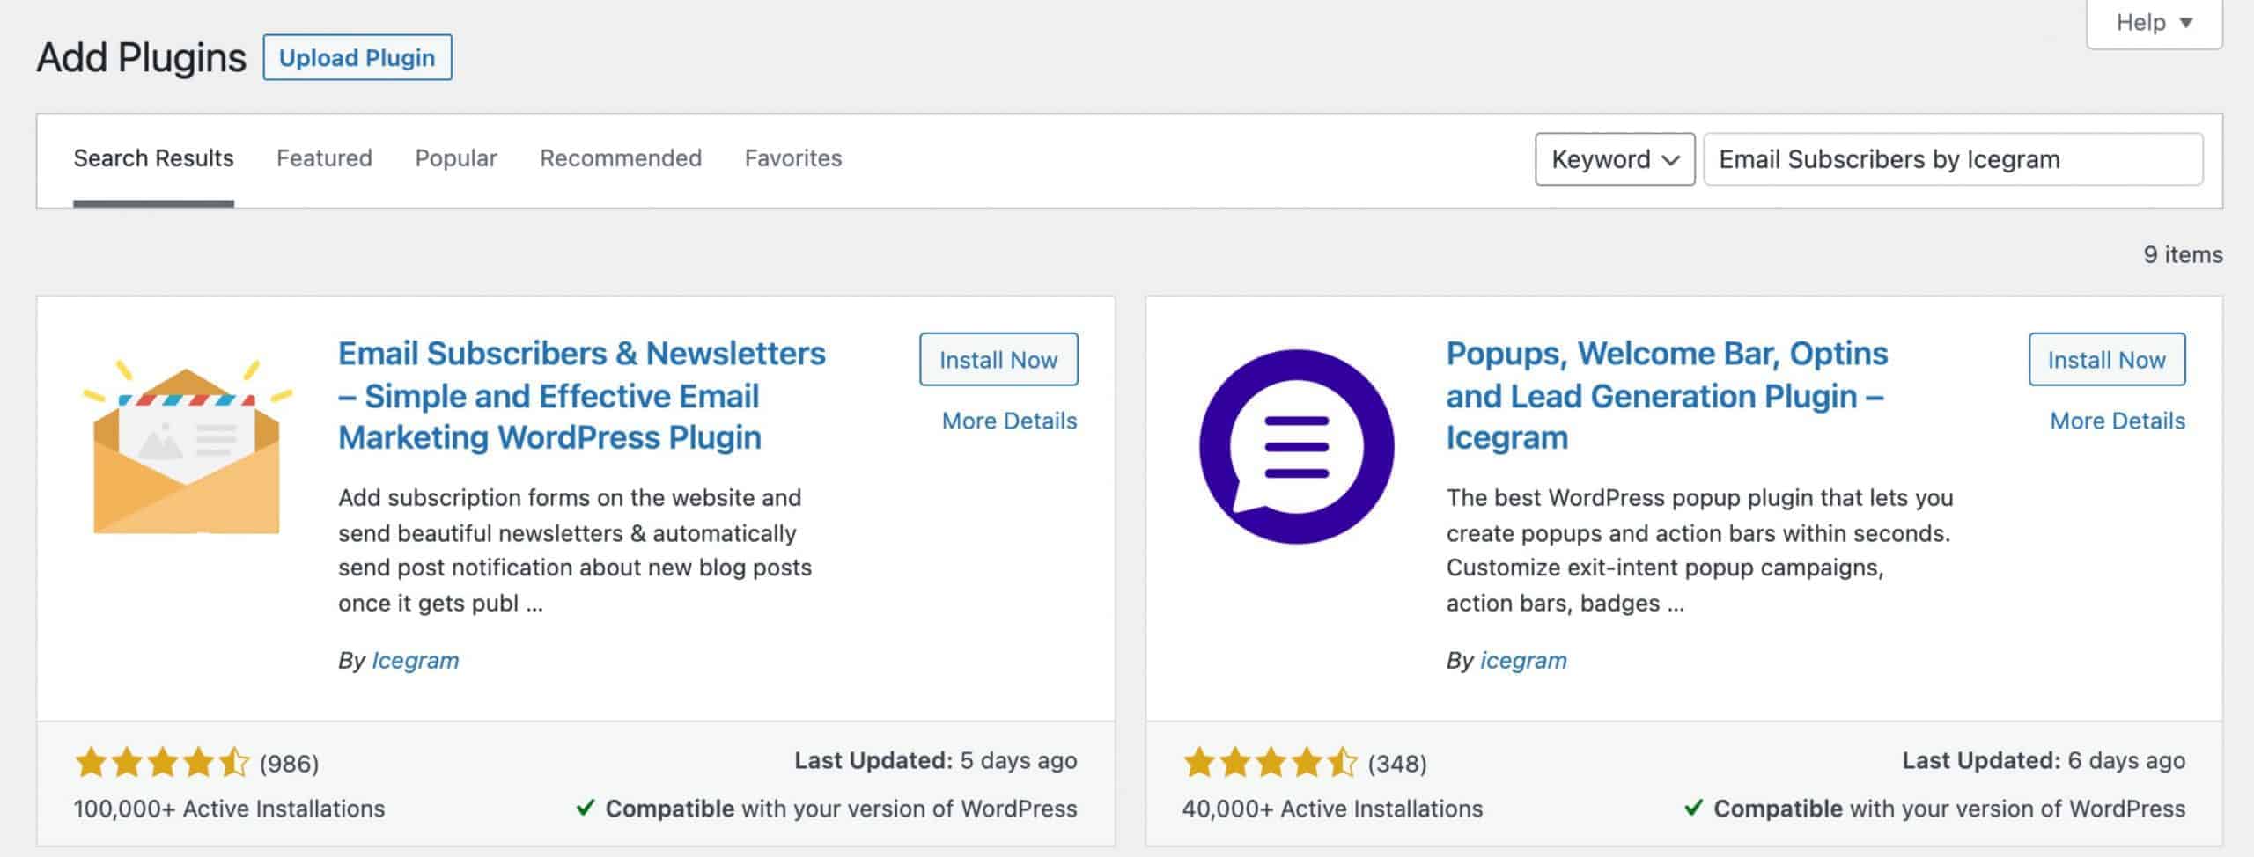Click the Email Subscribers envelope plugin icon
This screenshot has width=2254, height=857.
pyautogui.click(x=187, y=446)
